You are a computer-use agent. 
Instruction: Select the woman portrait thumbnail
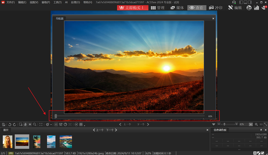point(7,142)
